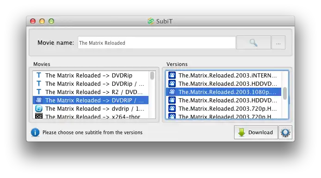This screenshot has width=321, height=178.
Task: Select 'The Matrix Reloaded -> DVDRip' movie row
Action: click(x=91, y=75)
